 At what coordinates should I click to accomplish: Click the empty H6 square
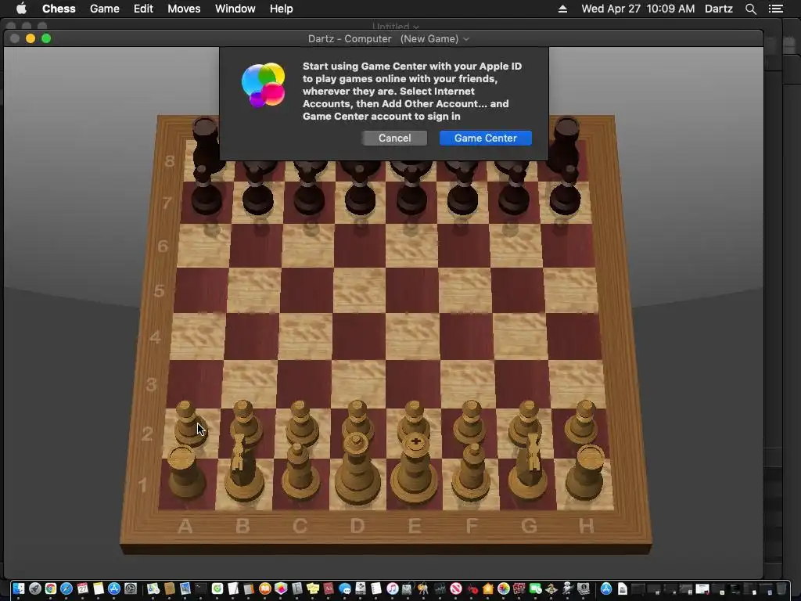pos(568,246)
